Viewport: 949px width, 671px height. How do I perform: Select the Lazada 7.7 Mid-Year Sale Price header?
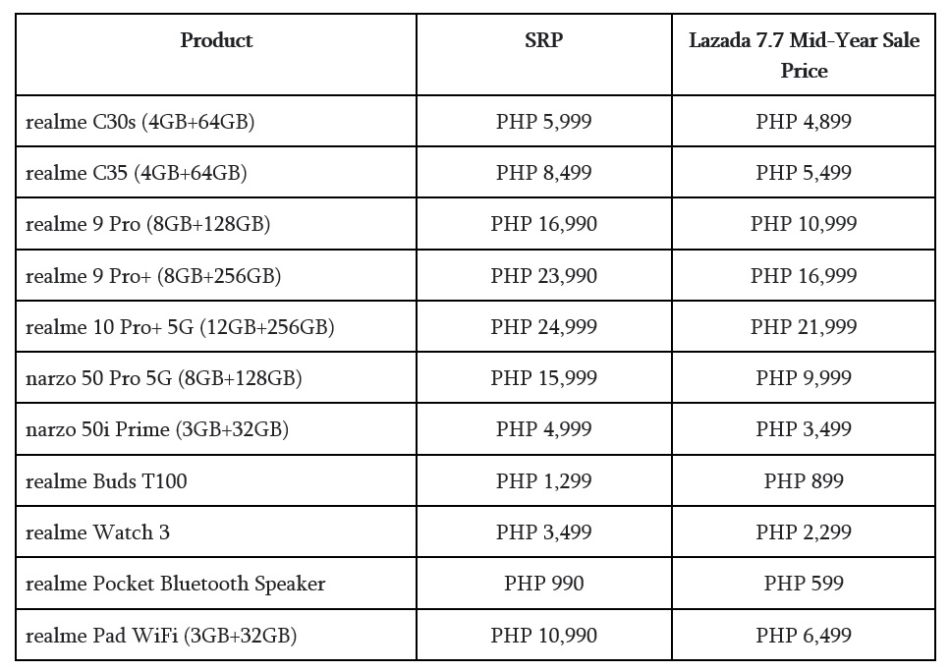pyautogui.click(x=804, y=55)
